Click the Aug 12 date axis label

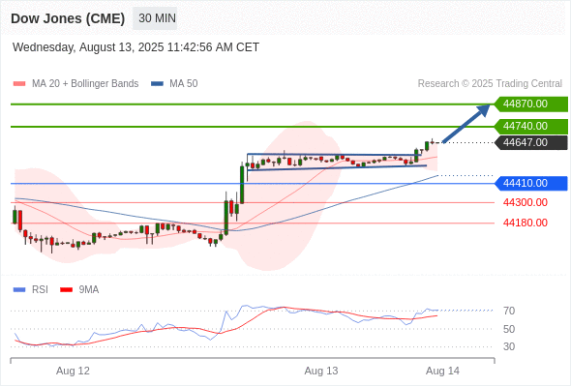[73, 371]
